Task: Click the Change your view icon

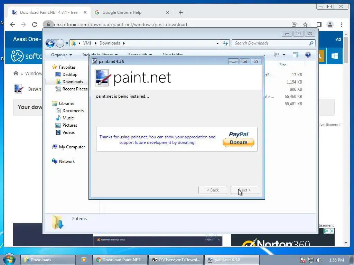Action: coord(277,55)
